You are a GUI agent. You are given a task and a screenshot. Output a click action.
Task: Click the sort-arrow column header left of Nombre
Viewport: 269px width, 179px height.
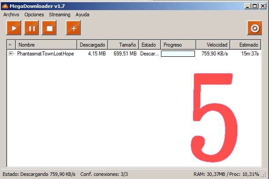(11, 45)
